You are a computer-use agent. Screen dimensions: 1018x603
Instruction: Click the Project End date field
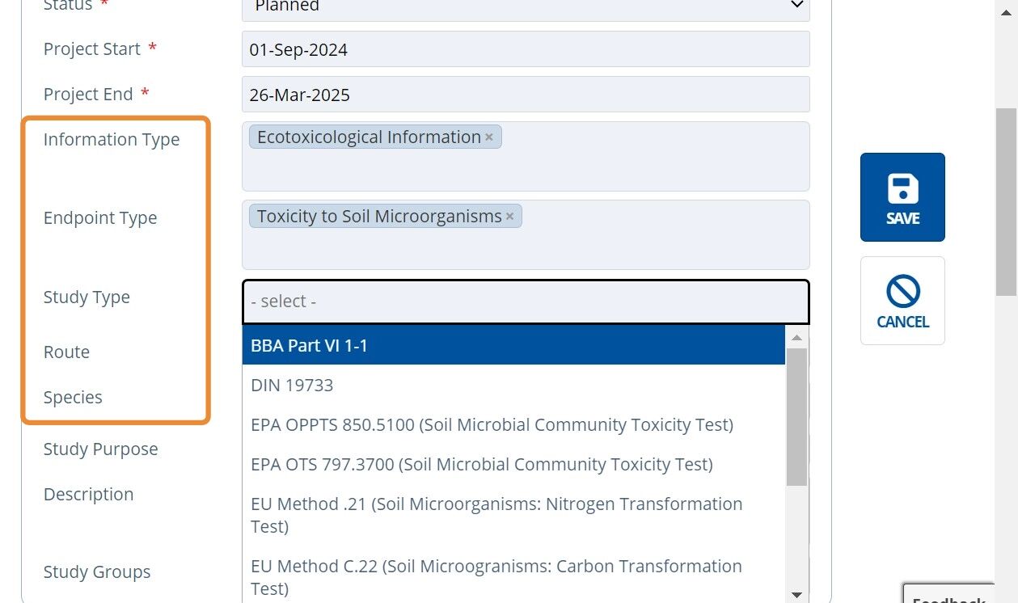(526, 95)
